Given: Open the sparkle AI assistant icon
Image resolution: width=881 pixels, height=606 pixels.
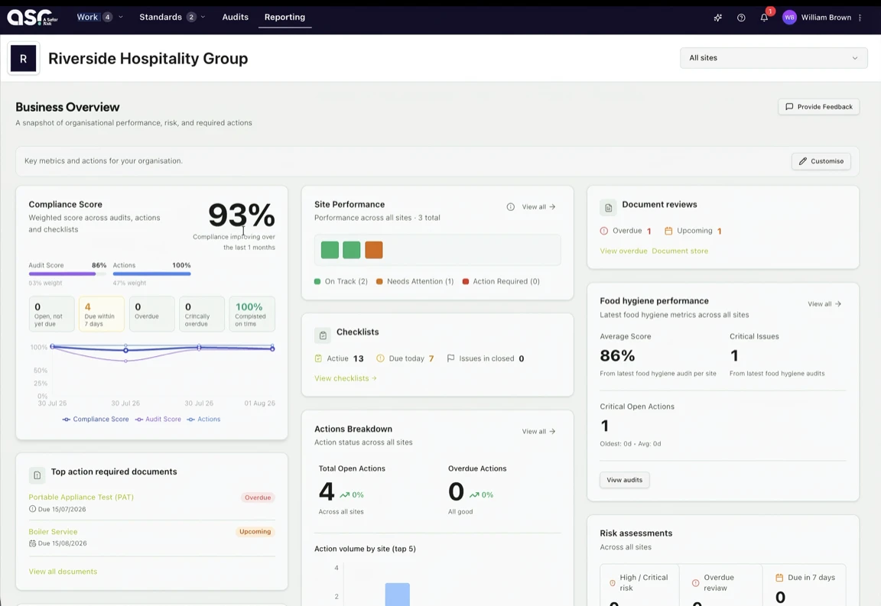Looking at the screenshot, I should (717, 18).
